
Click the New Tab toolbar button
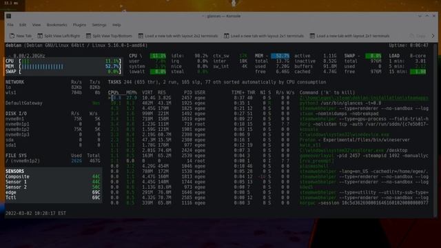point(21,36)
